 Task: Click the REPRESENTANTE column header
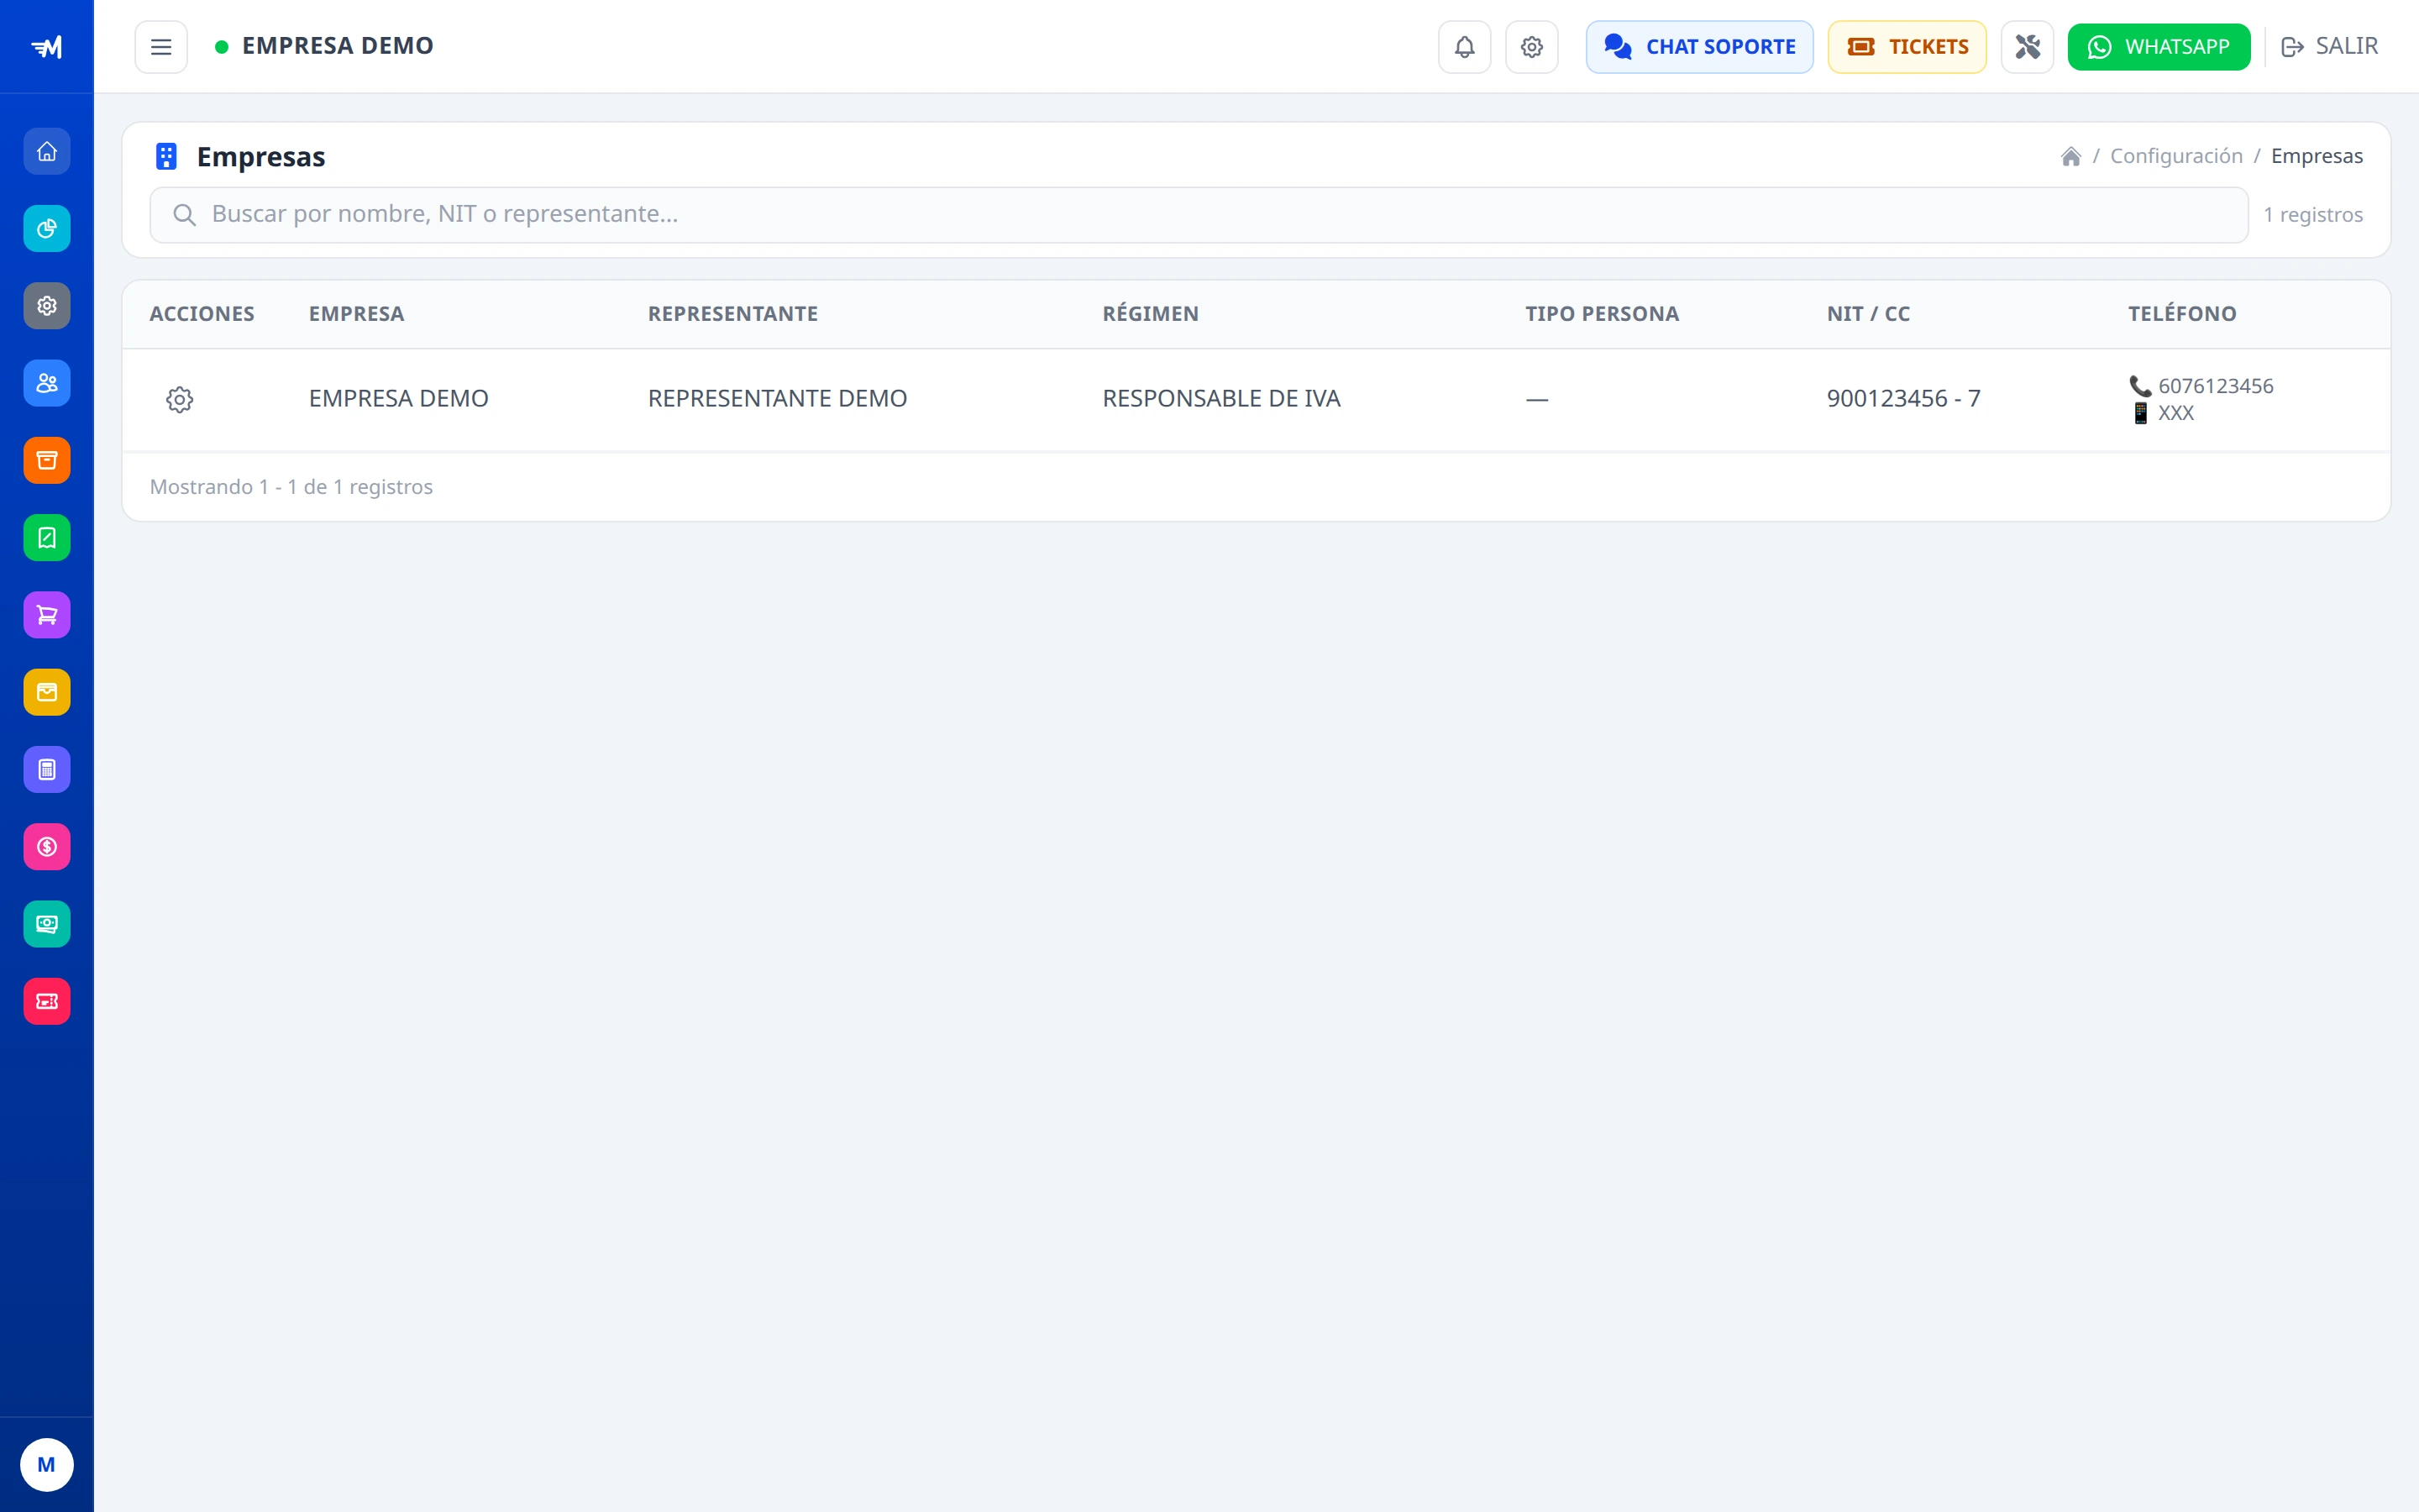[732, 314]
